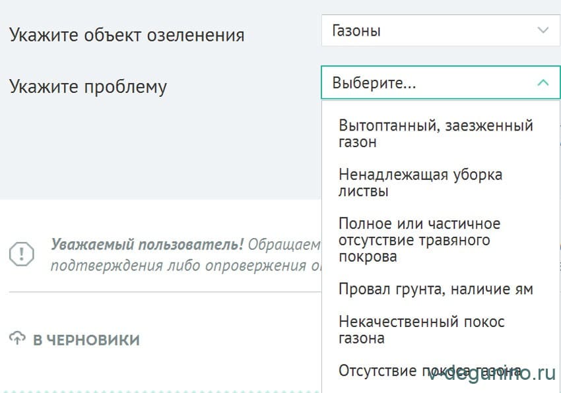Click the word Обращаем in the notice

click(x=284, y=245)
